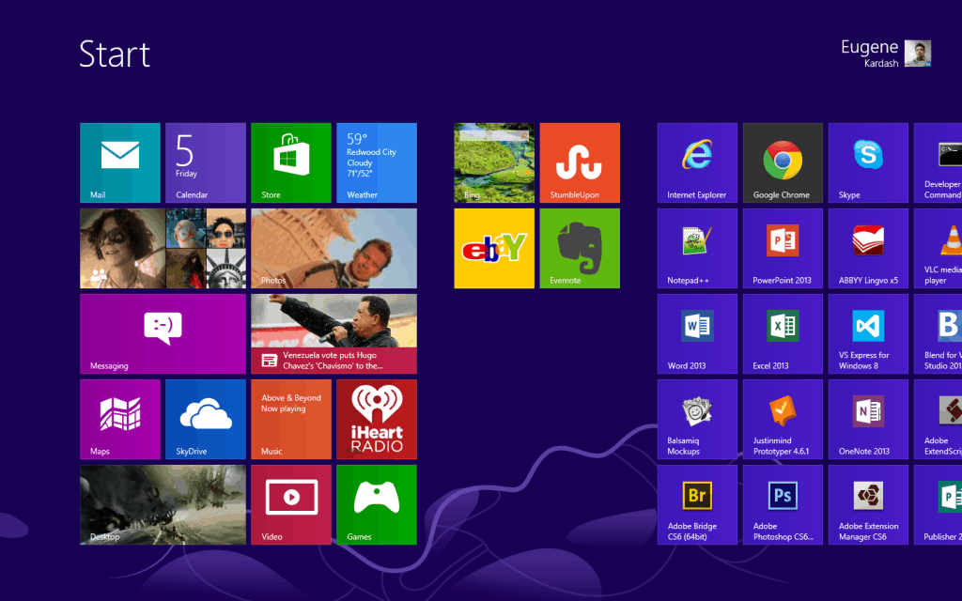Viewport: 962px width, 601px height.
Task: Open the Evernote tile
Action: click(579, 248)
